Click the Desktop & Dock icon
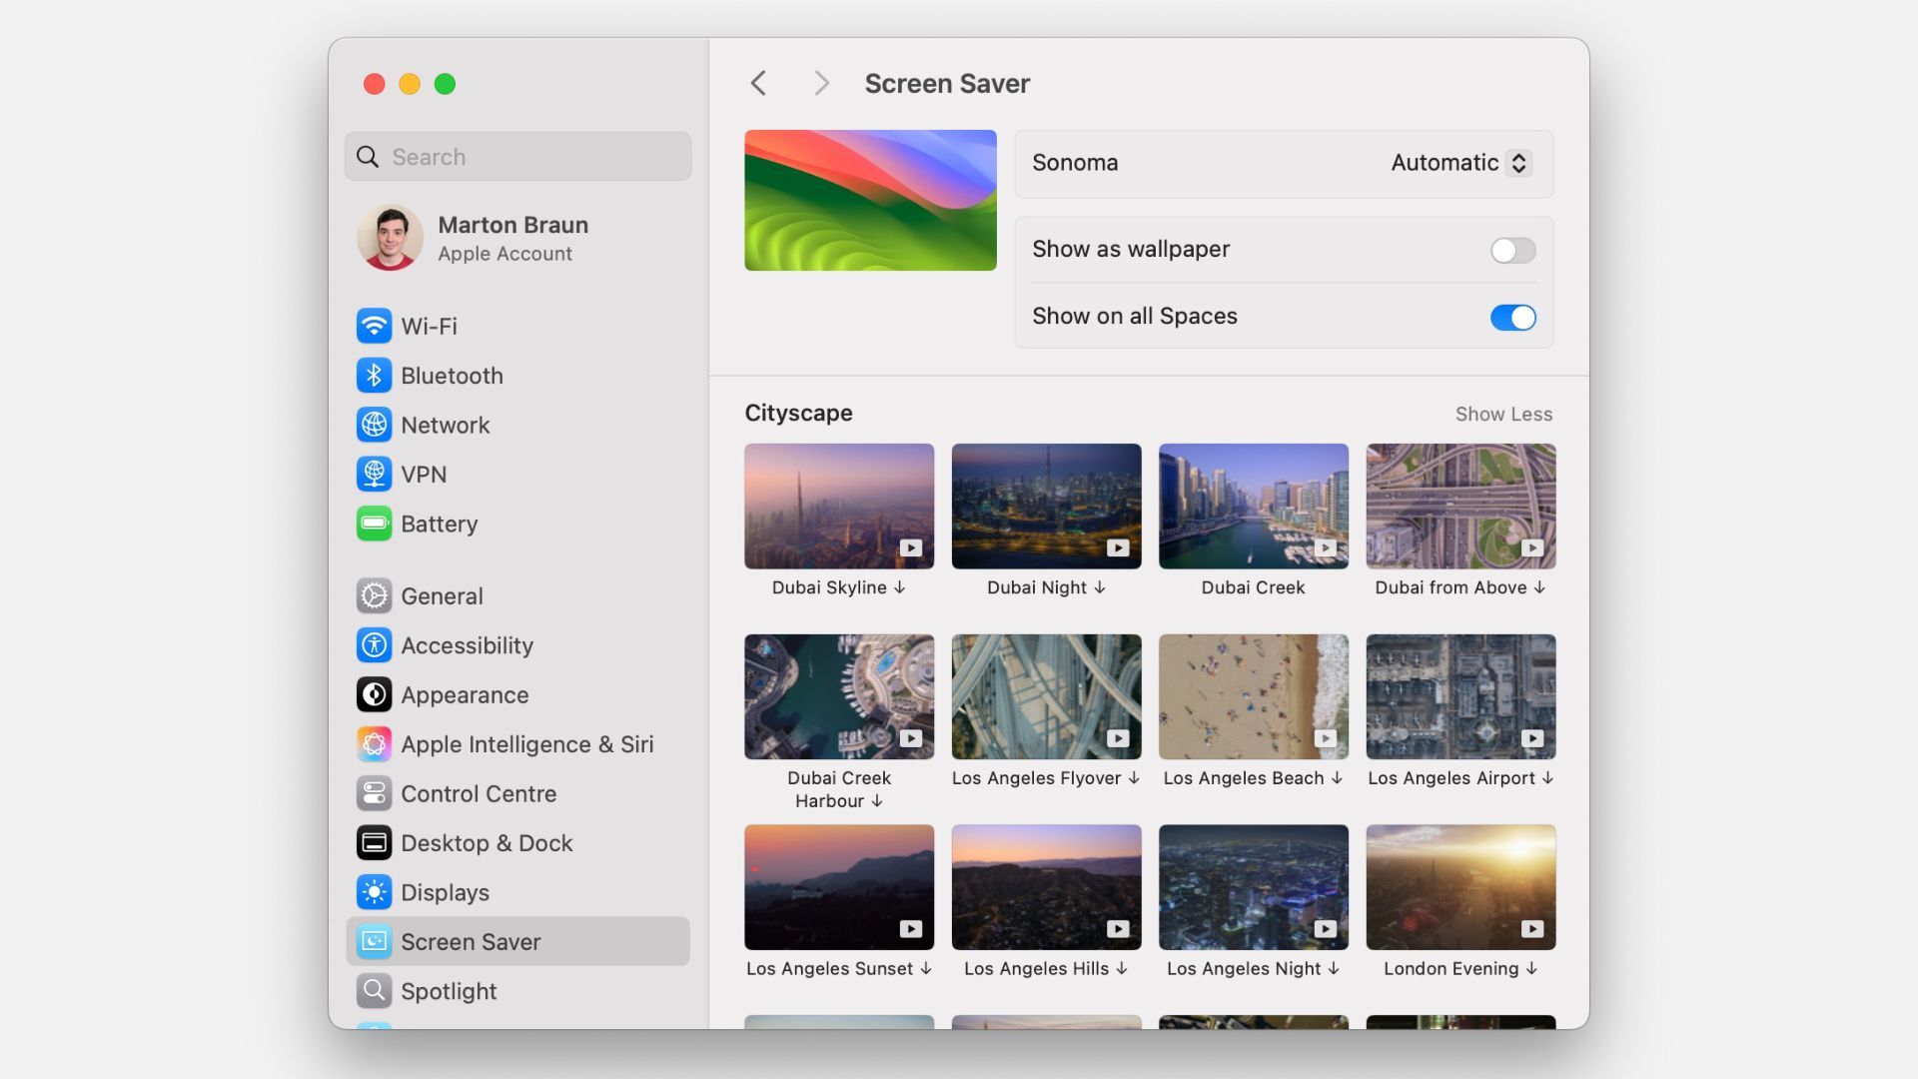This screenshot has width=1918, height=1079. 374,843
